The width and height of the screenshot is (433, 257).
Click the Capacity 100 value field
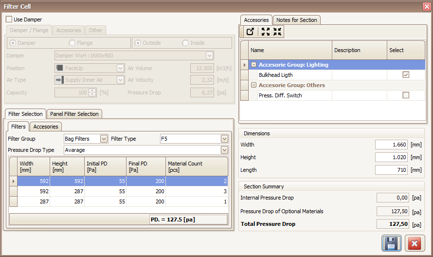72,92
